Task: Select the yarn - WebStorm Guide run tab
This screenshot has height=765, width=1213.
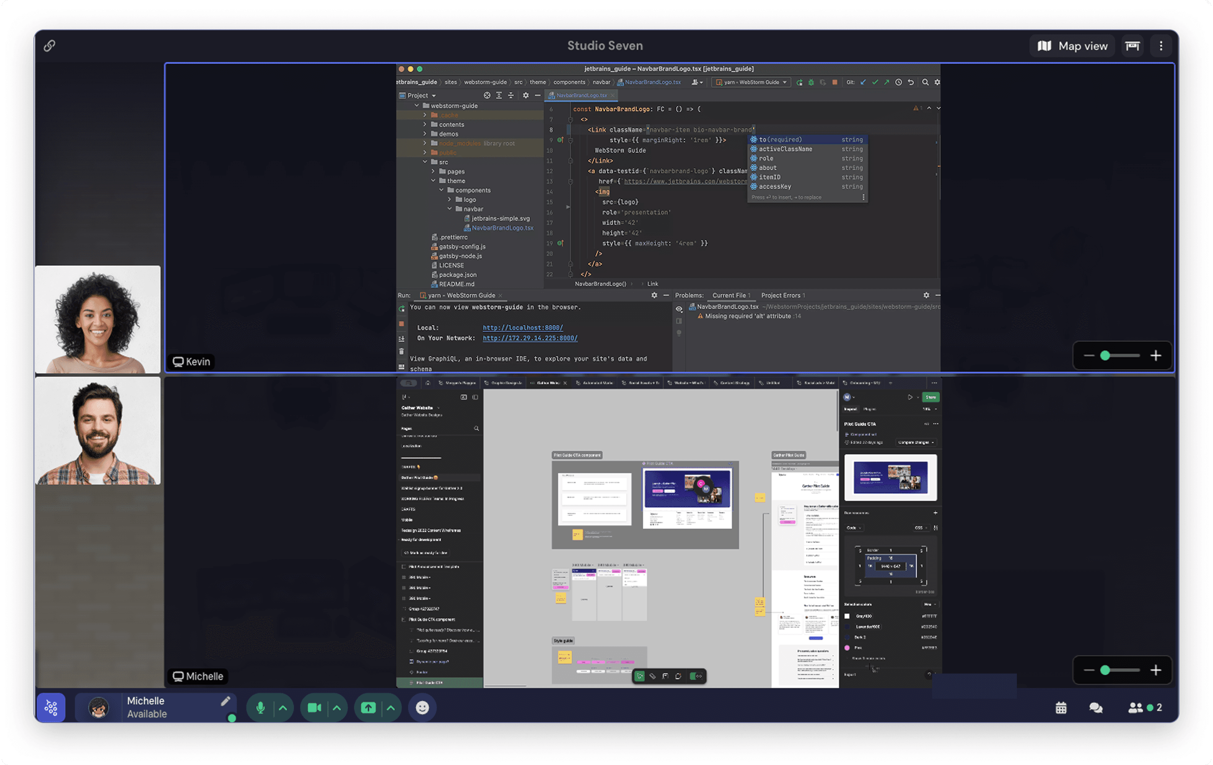Action: click(x=461, y=295)
